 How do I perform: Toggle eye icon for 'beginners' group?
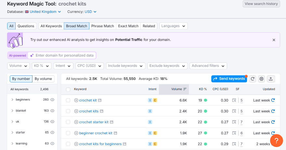pos(52,100)
